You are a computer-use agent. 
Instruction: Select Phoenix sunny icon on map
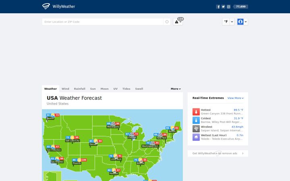click(x=79, y=160)
